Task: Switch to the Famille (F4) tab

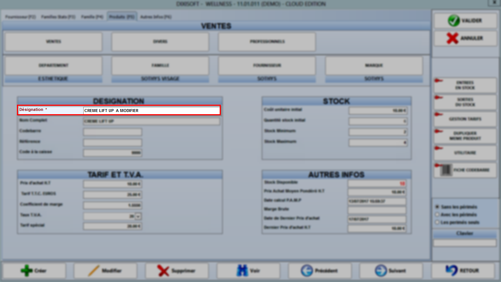Action: point(92,17)
